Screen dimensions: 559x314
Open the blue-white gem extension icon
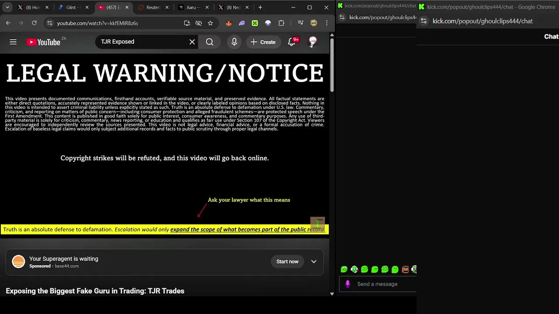click(268, 23)
